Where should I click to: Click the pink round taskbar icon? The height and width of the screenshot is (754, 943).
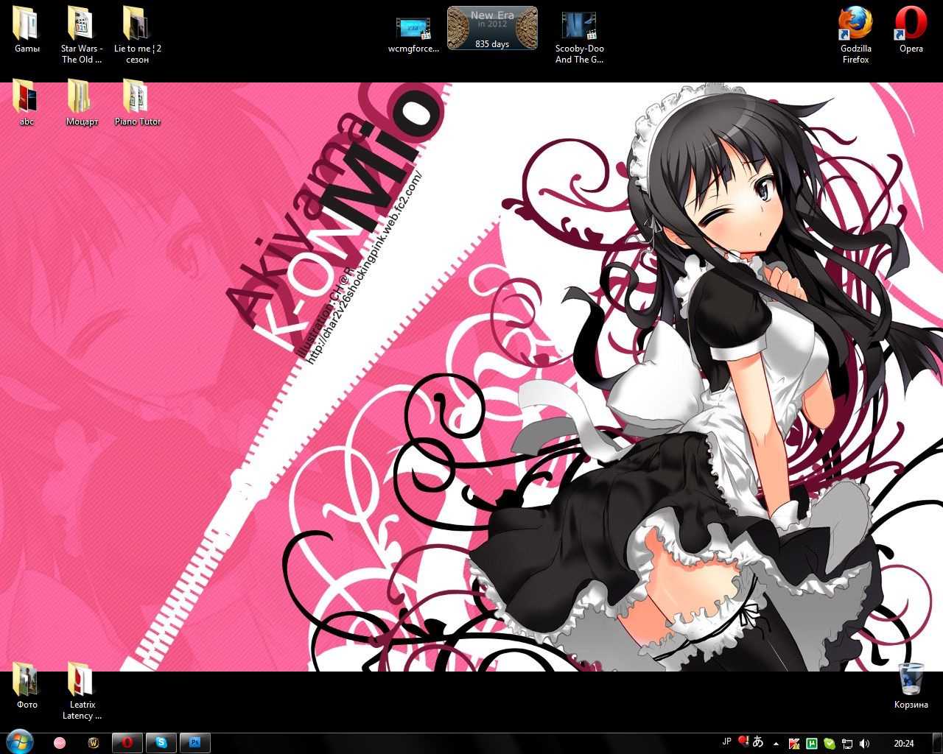point(60,743)
